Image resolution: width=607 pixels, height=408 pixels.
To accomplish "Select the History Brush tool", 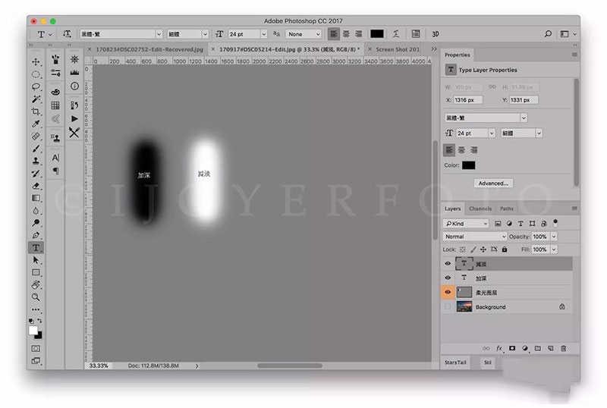I will (x=36, y=174).
